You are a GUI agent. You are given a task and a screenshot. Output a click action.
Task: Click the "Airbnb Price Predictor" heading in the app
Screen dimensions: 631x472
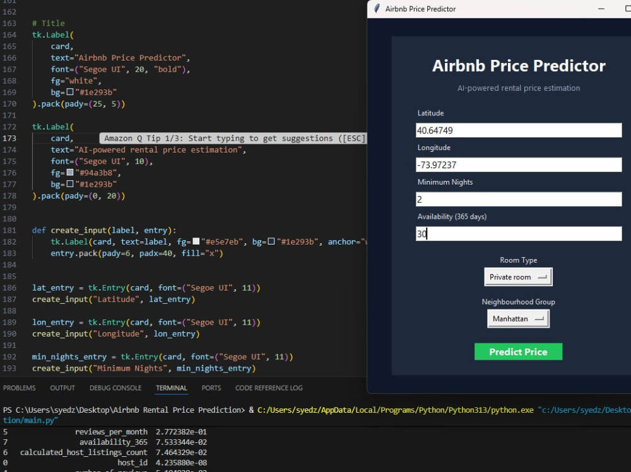[x=519, y=66]
